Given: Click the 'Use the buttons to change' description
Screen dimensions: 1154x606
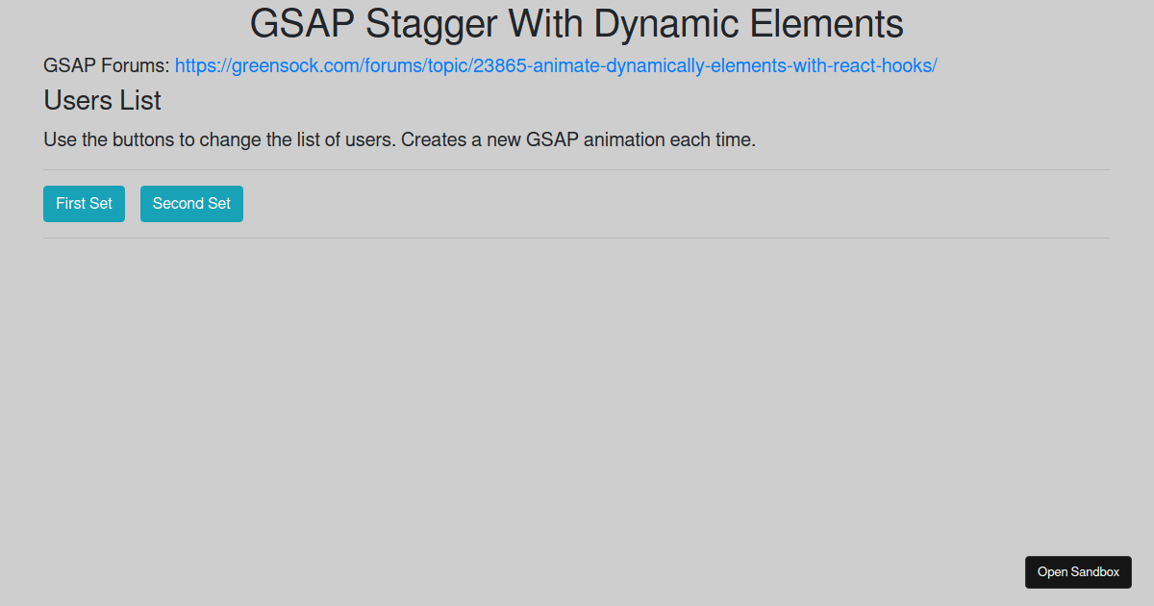Looking at the screenshot, I should pyautogui.click(x=400, y=139).
